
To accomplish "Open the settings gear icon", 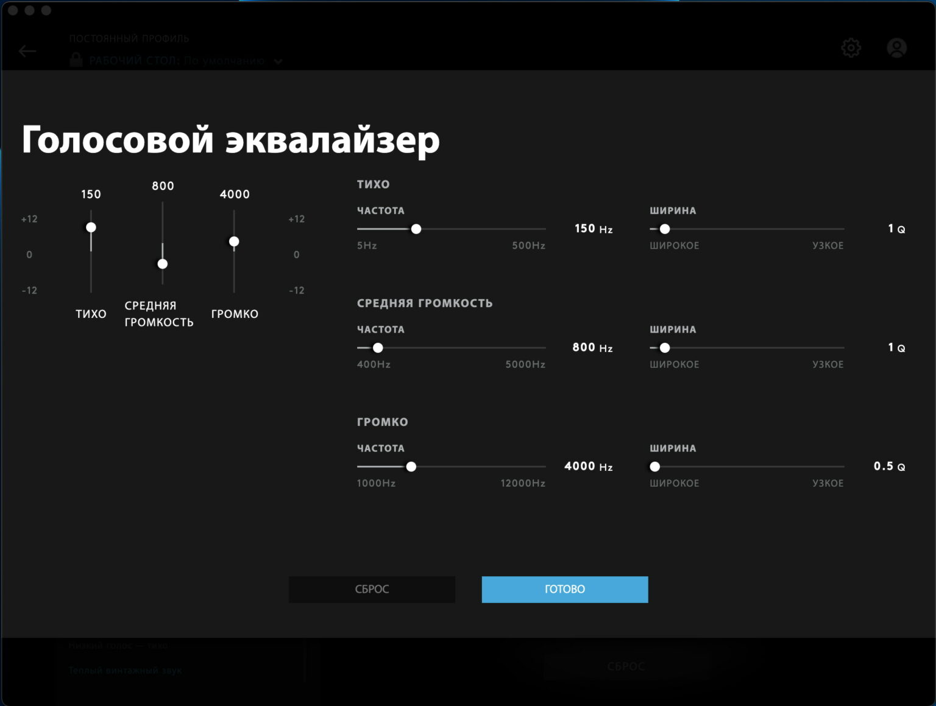I will pyautogui.click(x=851, y=48).
